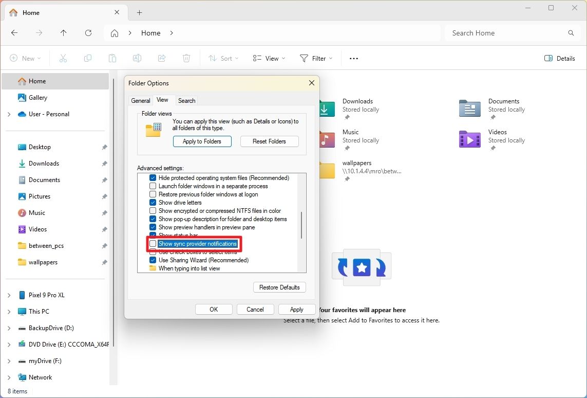
Task: Uncheck Show drive letters
Action: point(153,202)
